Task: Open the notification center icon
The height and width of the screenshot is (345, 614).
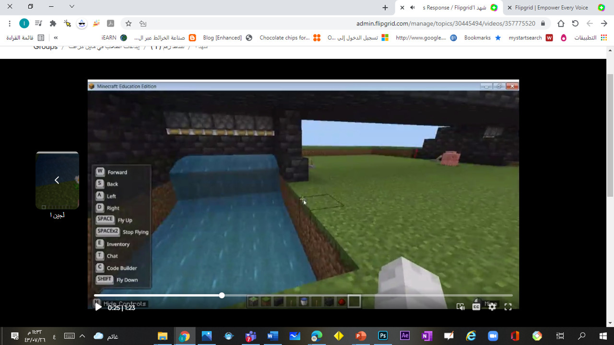Action: coord(14,336)
